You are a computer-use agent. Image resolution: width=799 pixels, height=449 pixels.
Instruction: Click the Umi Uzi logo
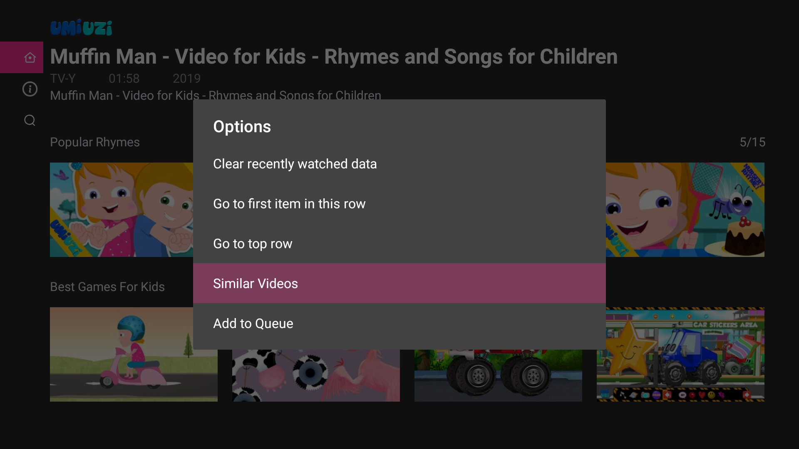[81, 28]
